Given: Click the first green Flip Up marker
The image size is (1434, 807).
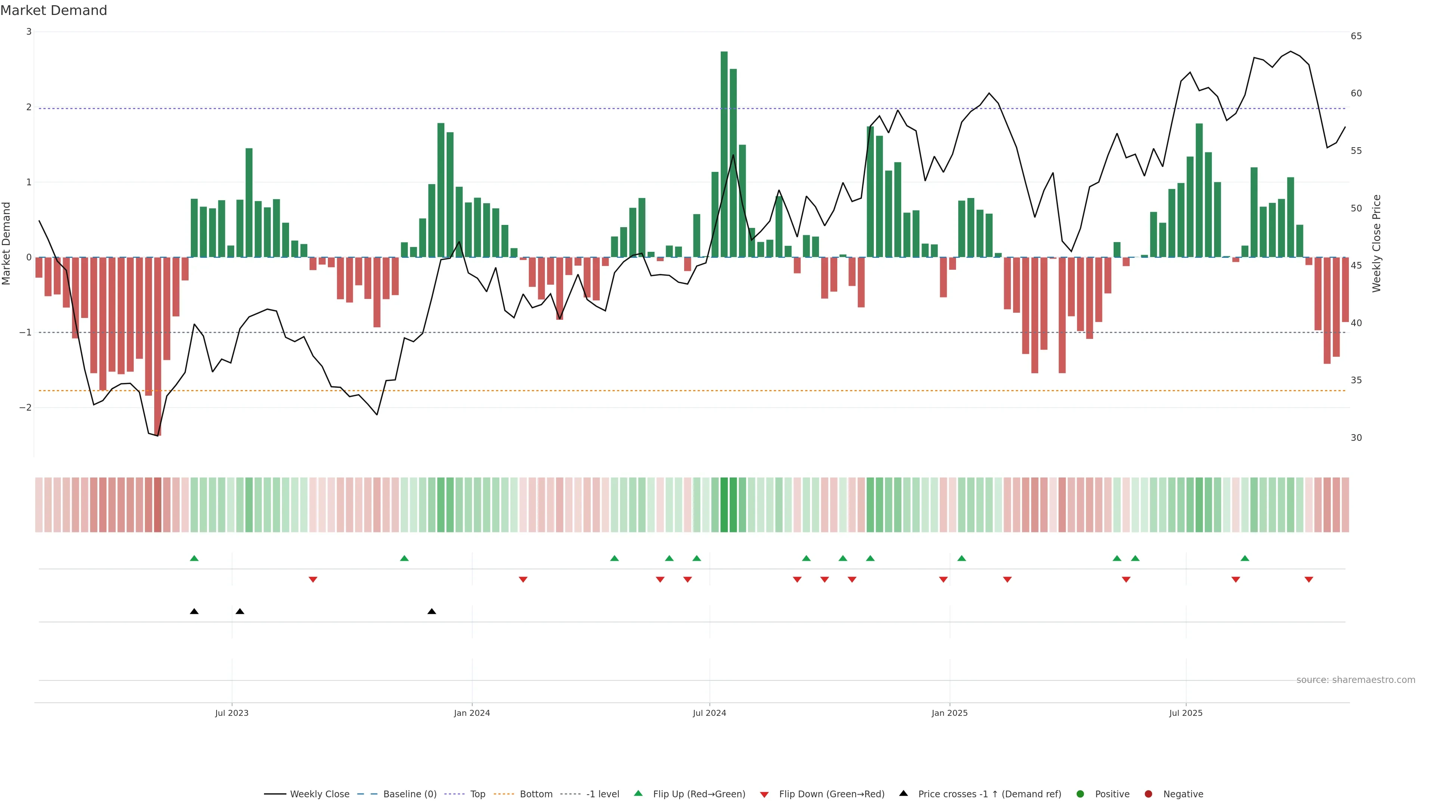Looking at the screenshot, I should pos(194,558).
